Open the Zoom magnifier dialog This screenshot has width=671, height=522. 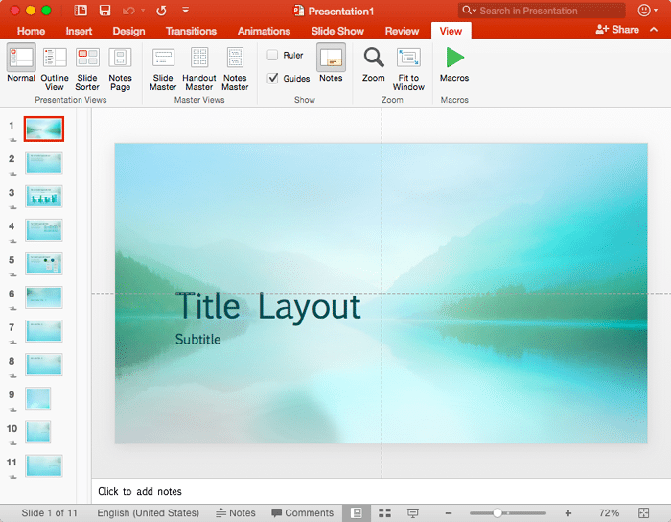(x=374, y=64)
